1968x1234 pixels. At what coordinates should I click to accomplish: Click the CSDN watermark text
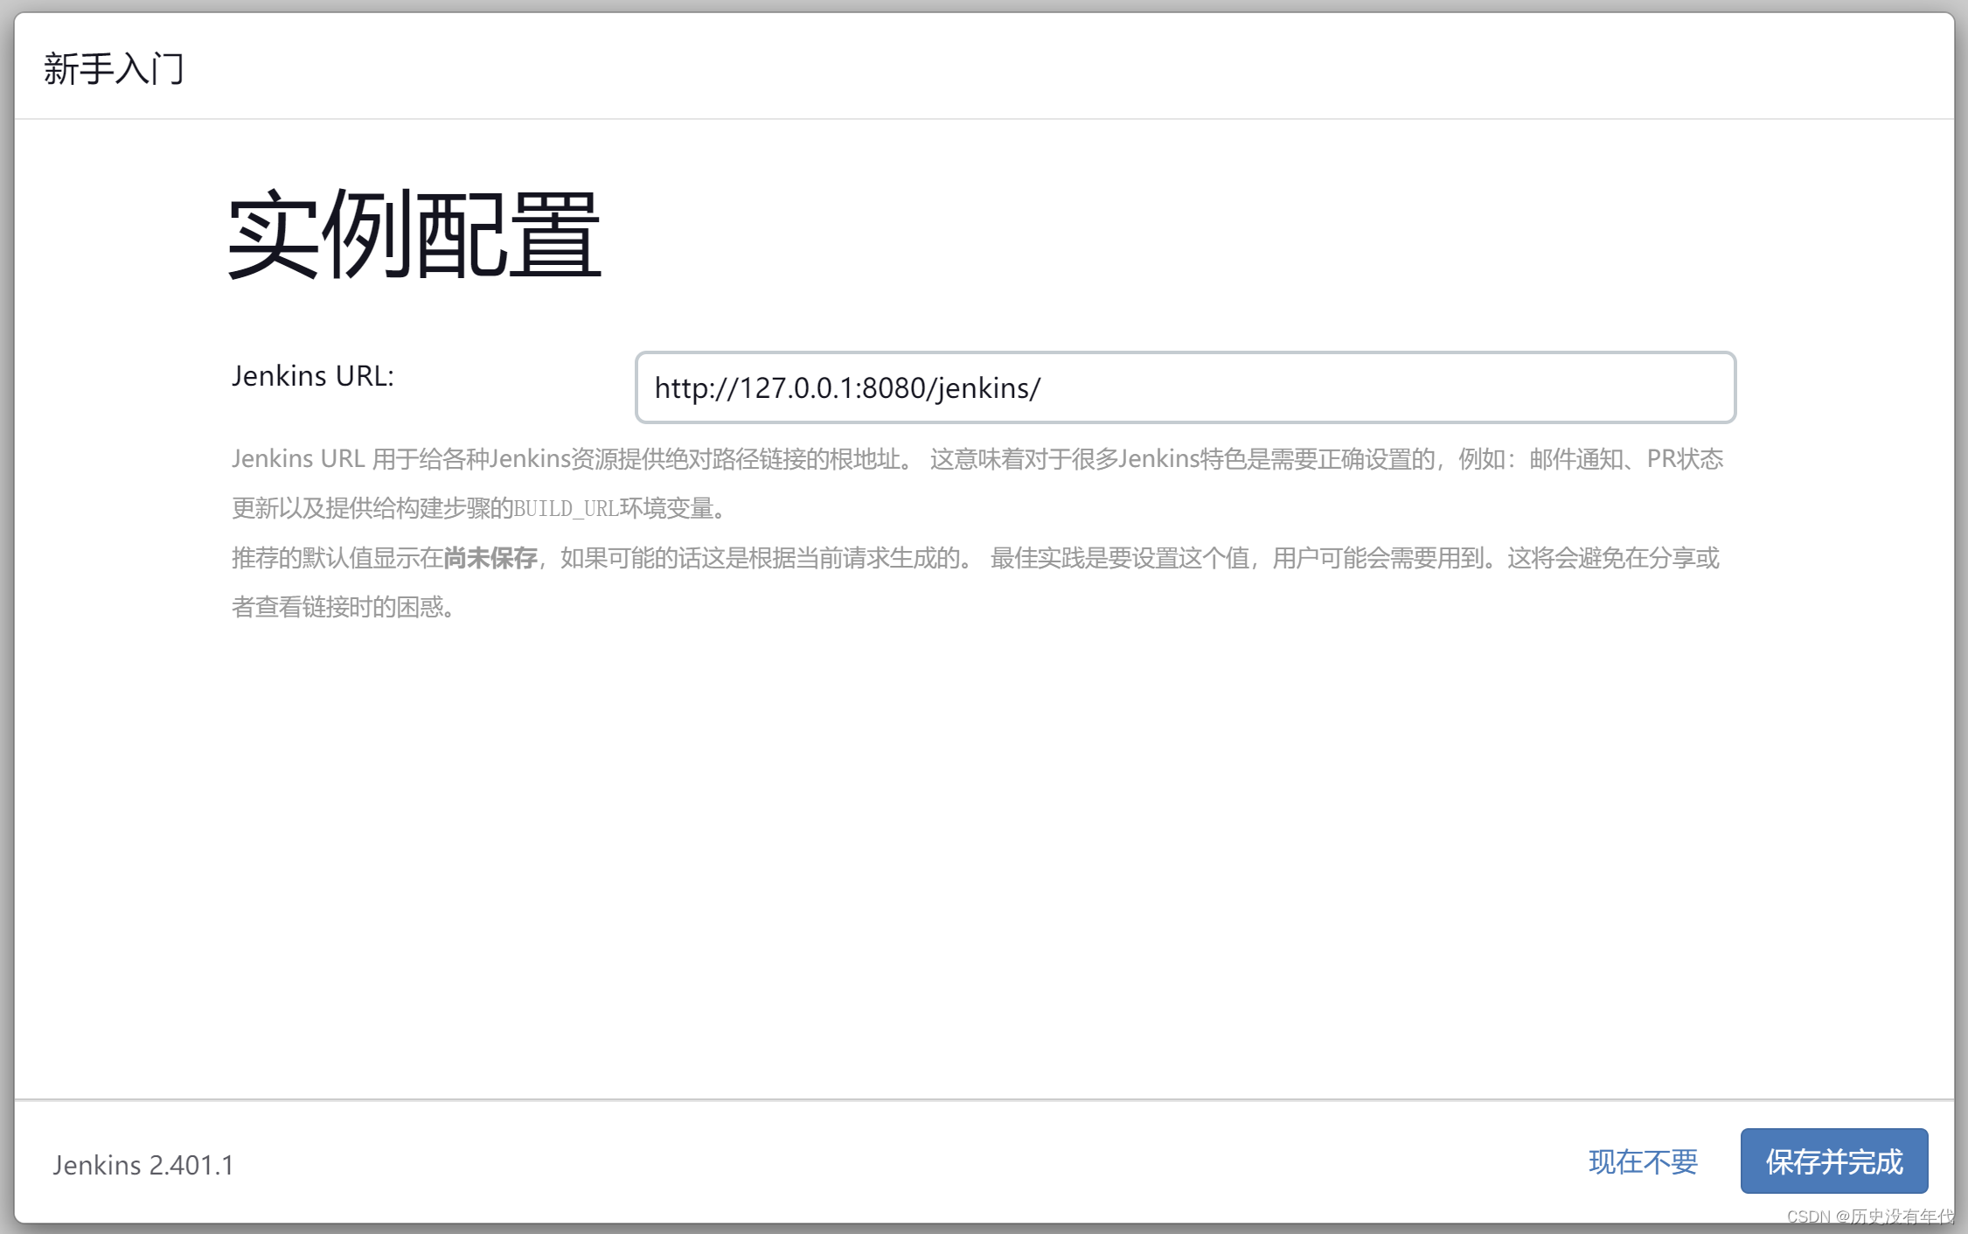pos(1869,1217)
